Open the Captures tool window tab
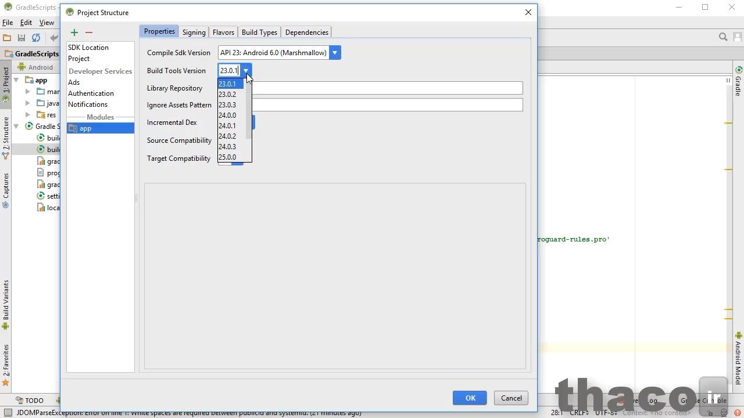The height and width of the screenshot is (418, 744). (6, 190)
